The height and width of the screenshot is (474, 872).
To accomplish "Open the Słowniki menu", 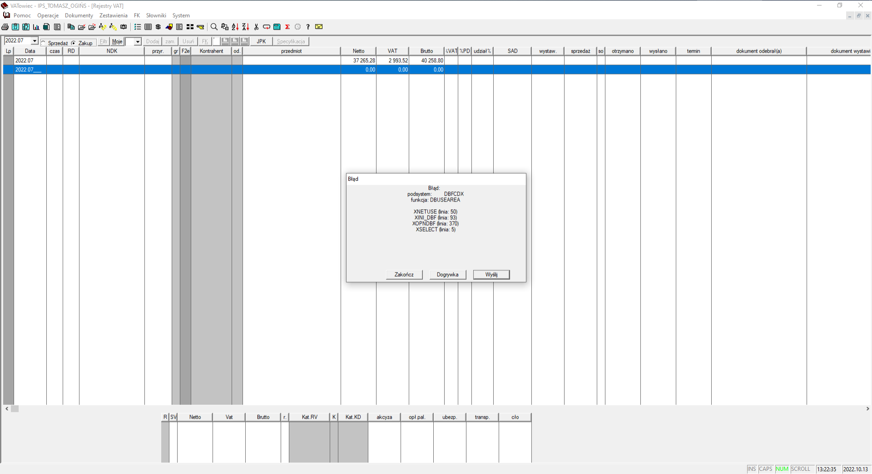I will coord(156,15).
